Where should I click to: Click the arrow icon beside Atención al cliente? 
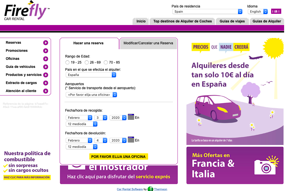[46, 91]
